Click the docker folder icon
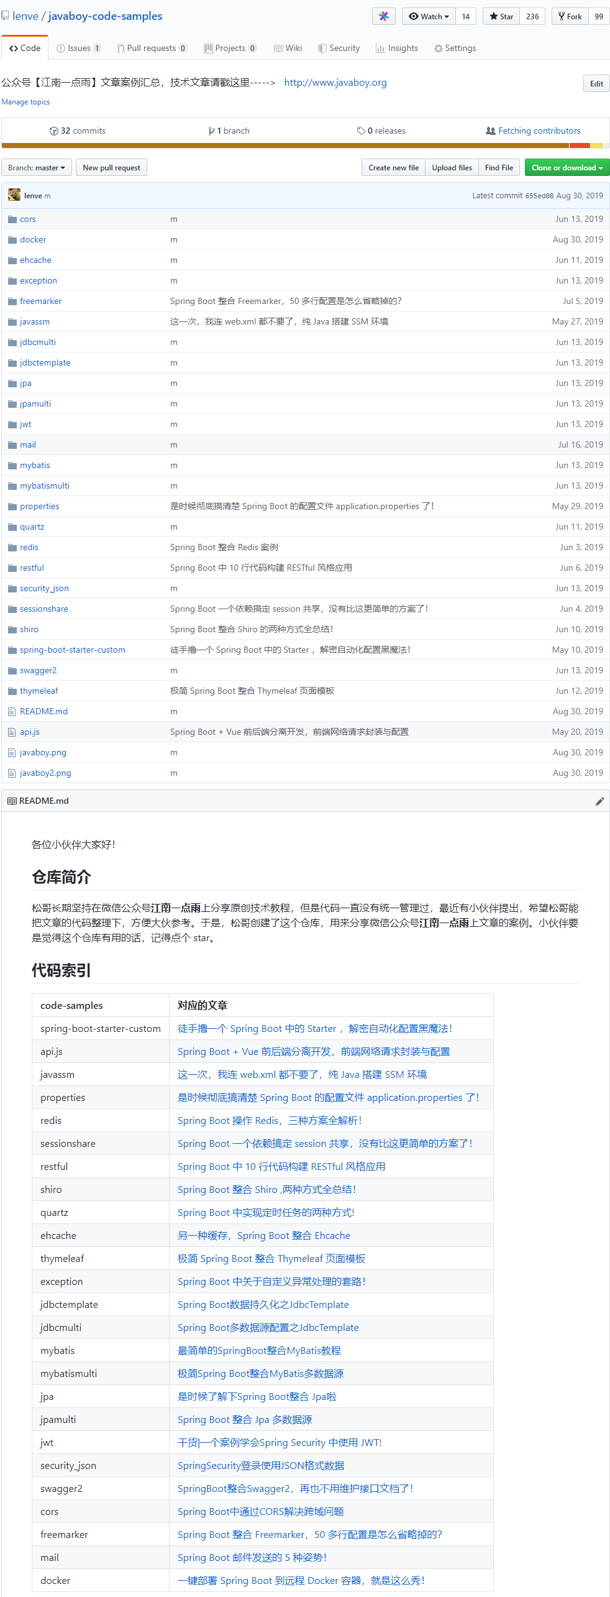Image resolution: width=610 pixels, height=1597 pixels. (x=12, y=240)
